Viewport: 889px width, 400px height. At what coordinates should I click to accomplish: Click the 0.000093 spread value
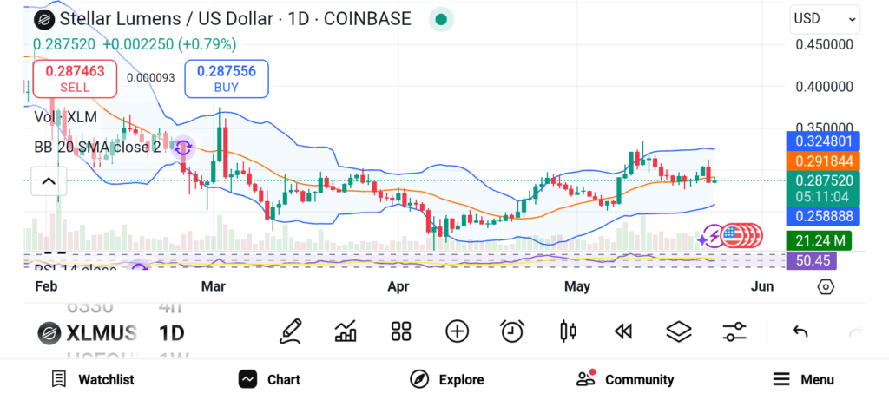pos(151,78)
